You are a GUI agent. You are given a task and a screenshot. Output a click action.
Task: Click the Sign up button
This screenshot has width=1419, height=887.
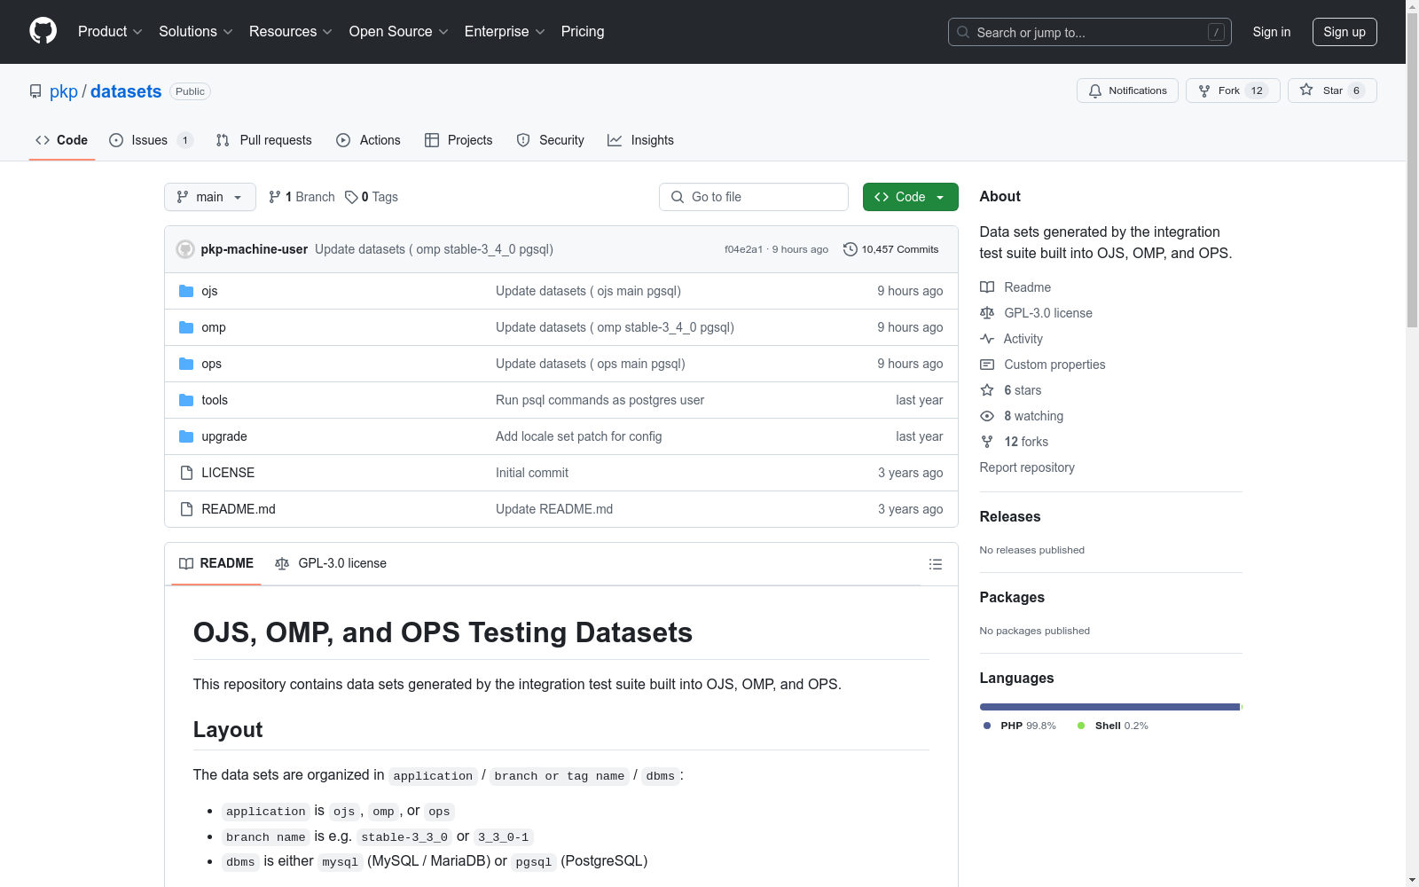(x=1345, y=32)
